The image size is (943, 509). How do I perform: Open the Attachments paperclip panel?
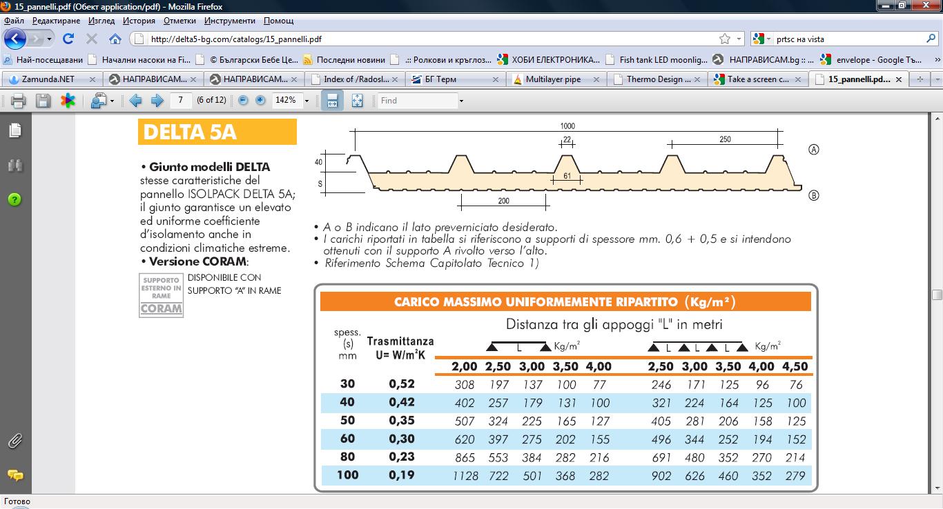tap(14, 441)
